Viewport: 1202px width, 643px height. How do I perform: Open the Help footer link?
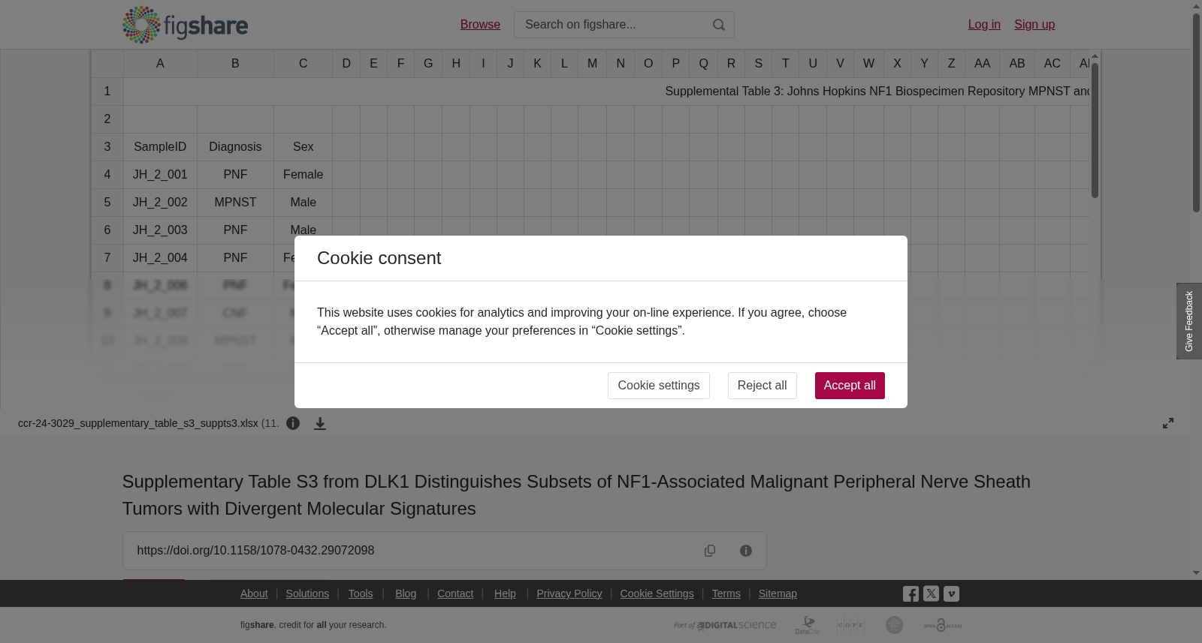click(505, 593)
